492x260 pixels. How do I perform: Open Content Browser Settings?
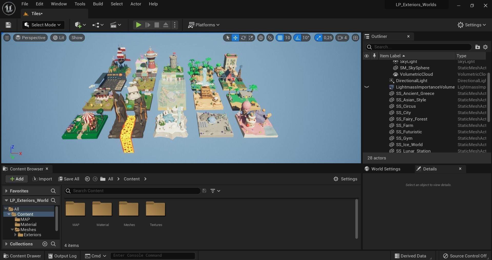[345, 179]
